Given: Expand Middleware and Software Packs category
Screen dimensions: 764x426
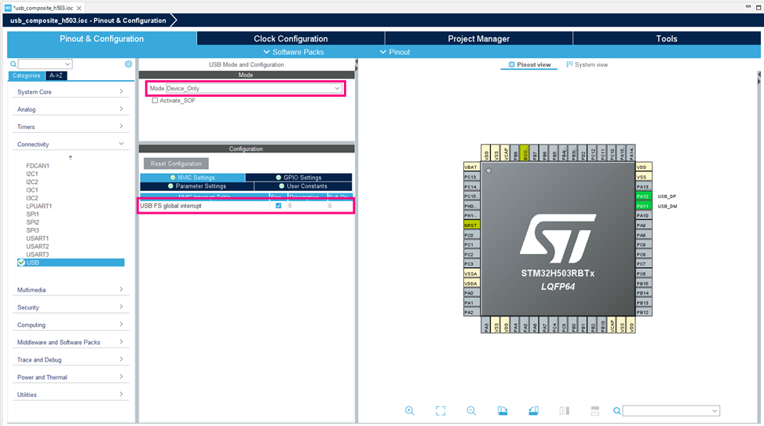Looking at the screenshot, I should click(71, 343).
